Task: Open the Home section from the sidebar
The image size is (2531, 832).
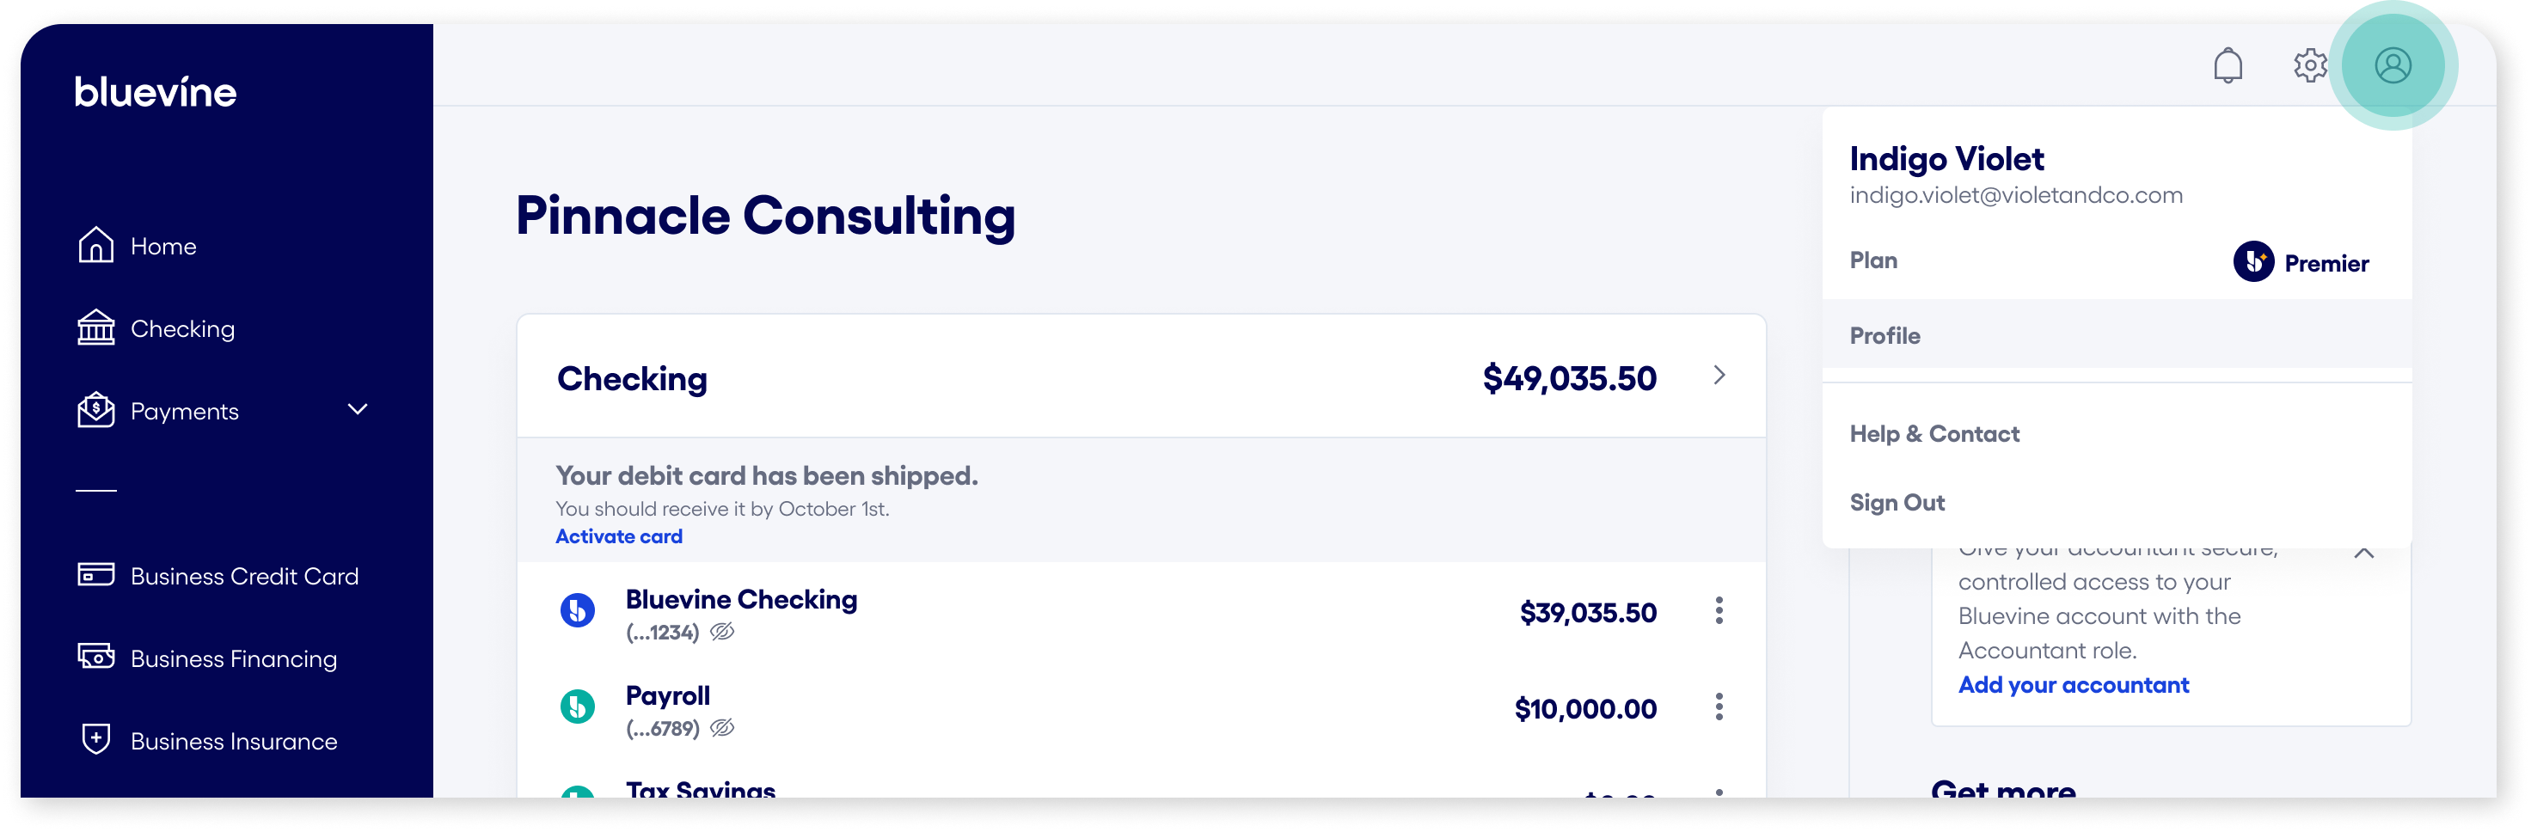Action: click(x=163, y=247)
